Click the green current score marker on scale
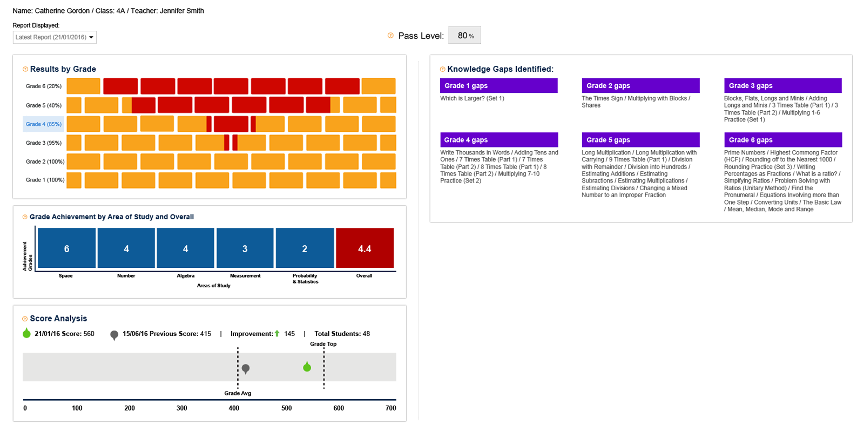864x431 pixels. [307, 367]
